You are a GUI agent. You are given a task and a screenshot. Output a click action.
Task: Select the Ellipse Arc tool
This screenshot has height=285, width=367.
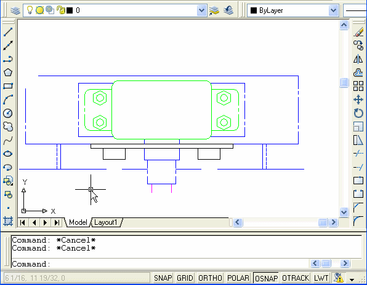point(8,167)
